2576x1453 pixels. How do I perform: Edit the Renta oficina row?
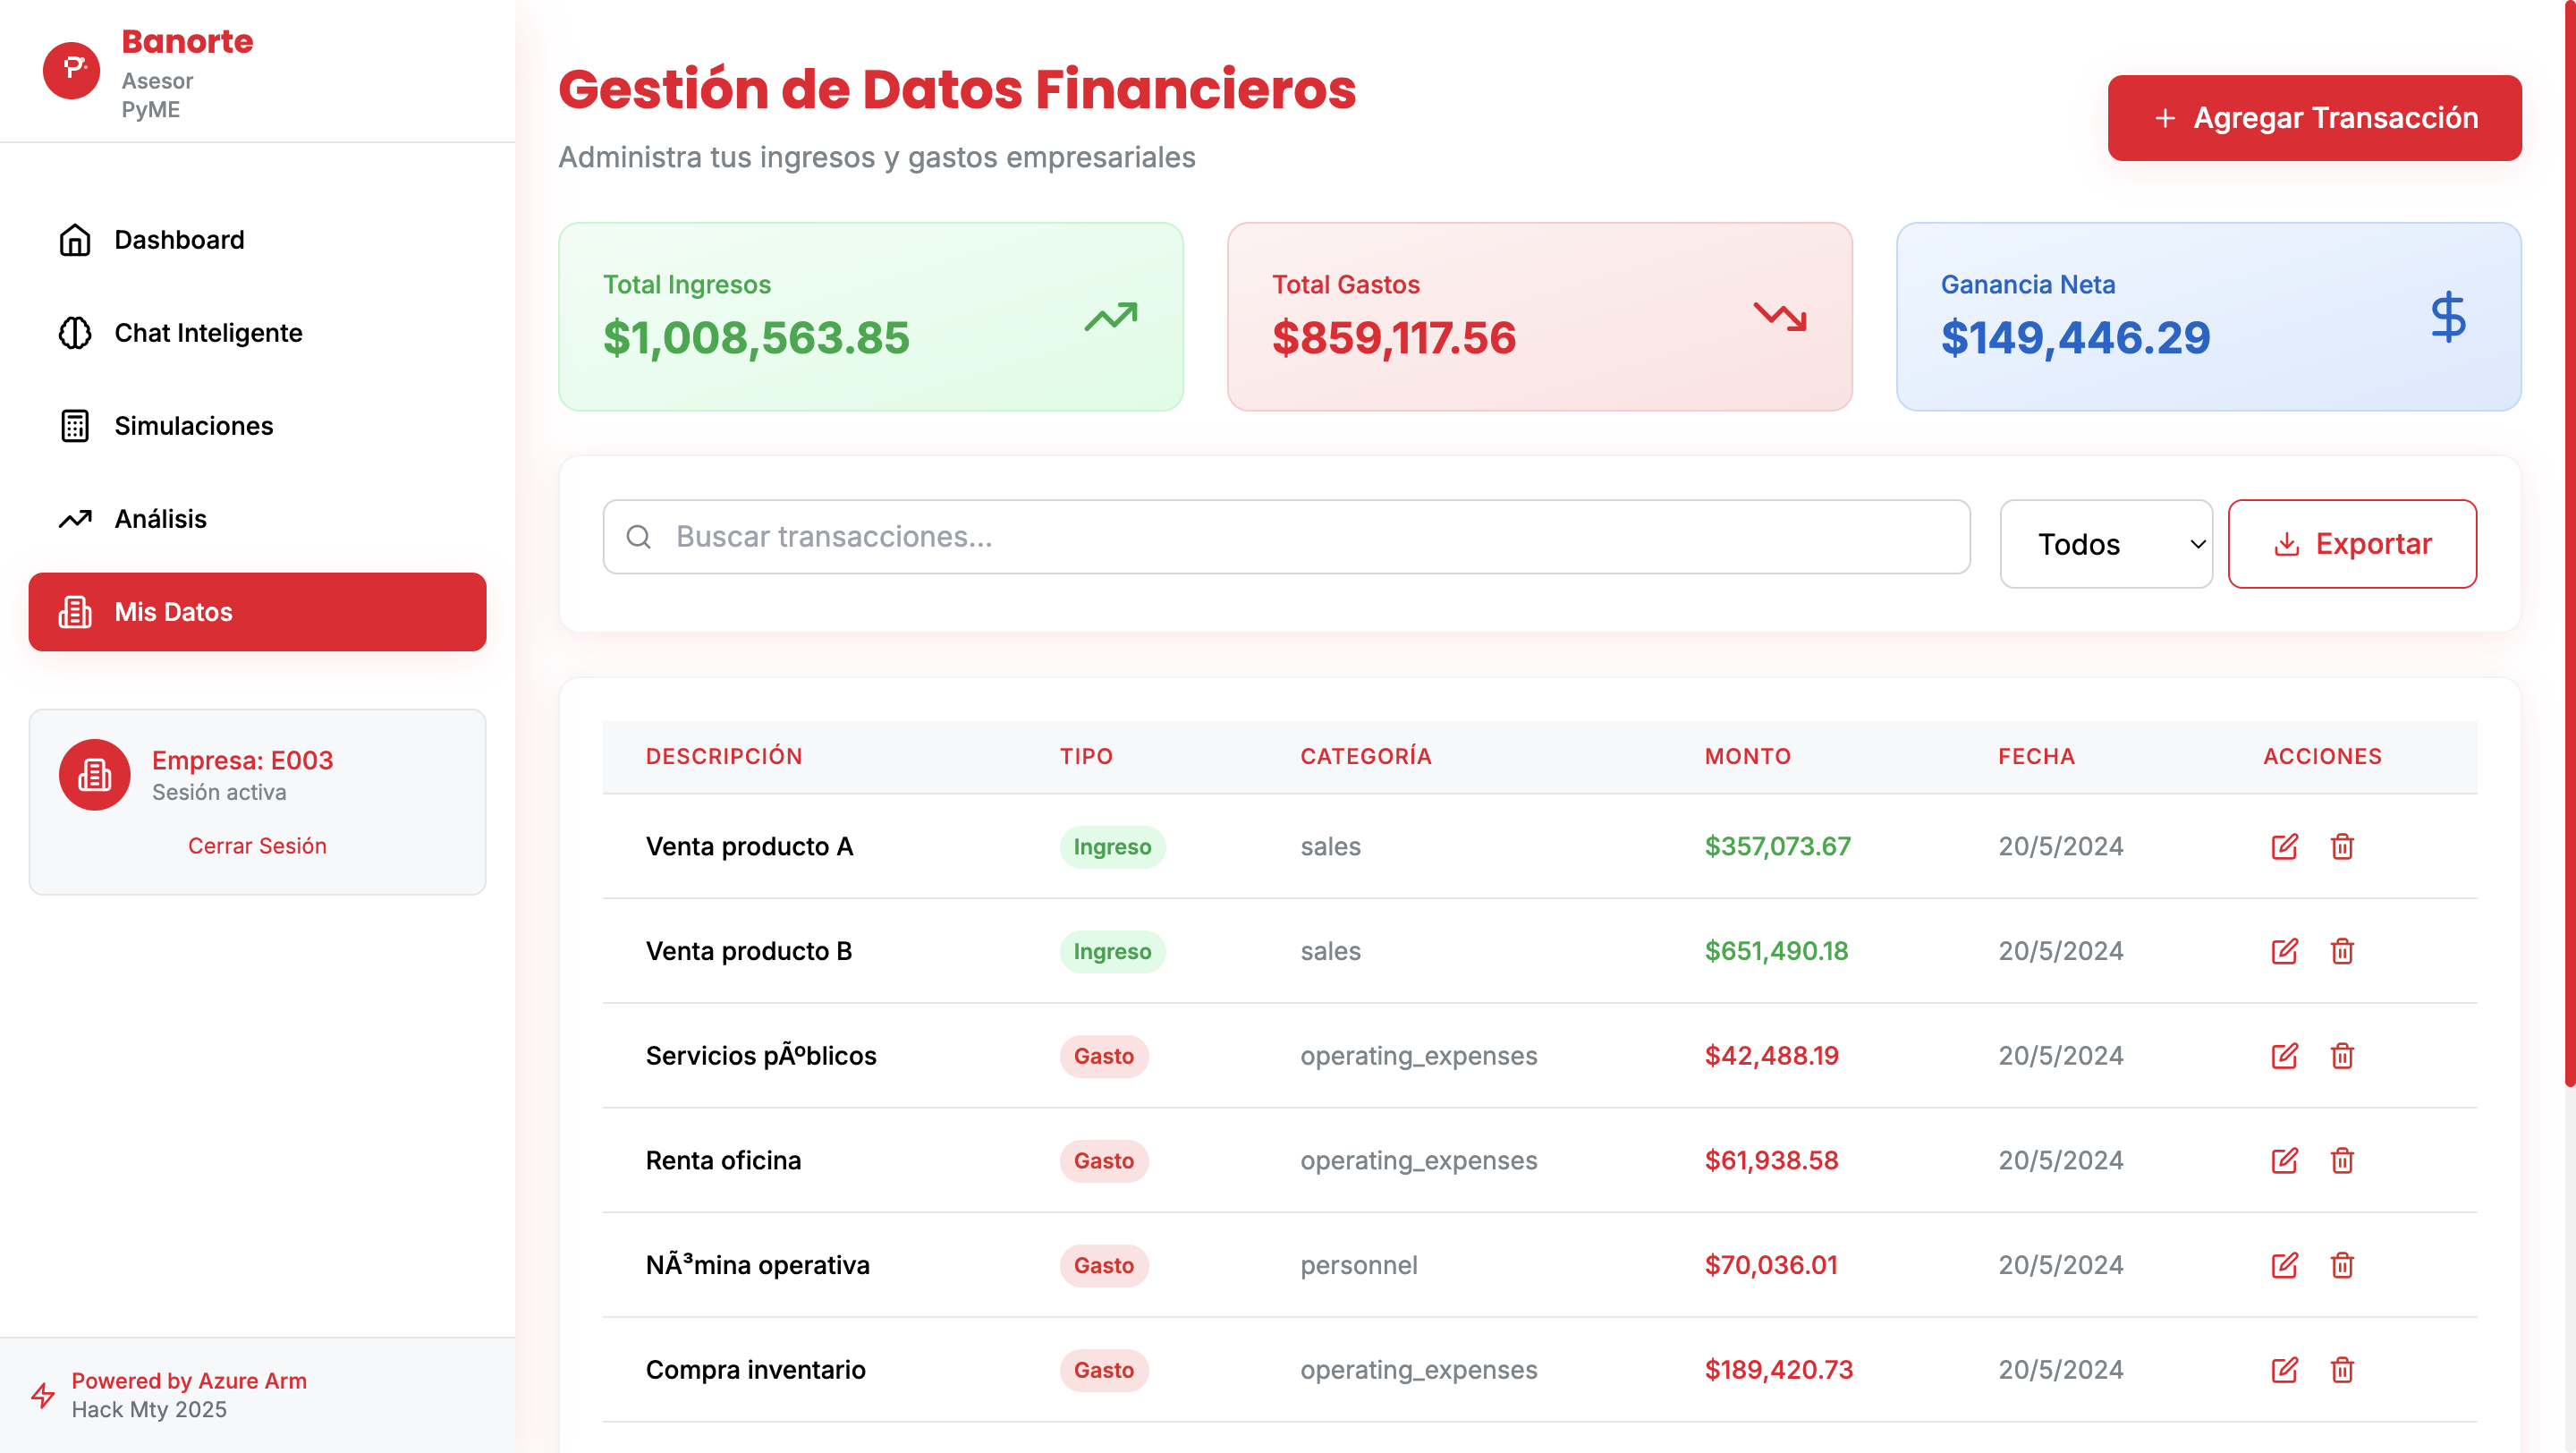[2284, 1160]
